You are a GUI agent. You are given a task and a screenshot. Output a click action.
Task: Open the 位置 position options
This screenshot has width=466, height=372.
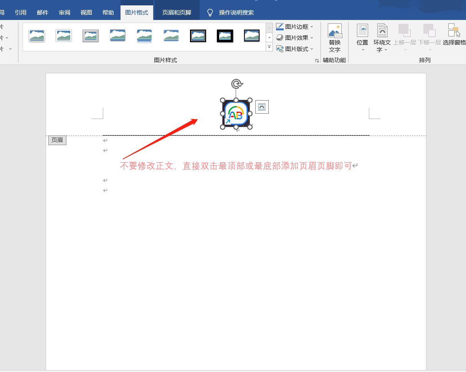(x=362, y=37)
